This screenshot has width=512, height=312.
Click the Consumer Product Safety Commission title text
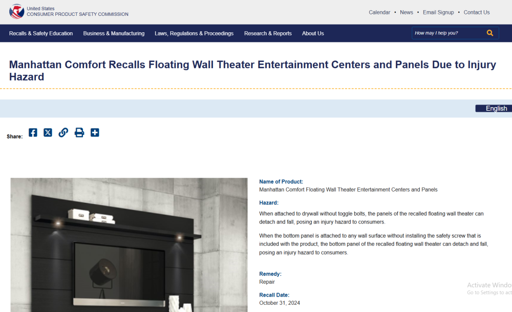point(77,14)
